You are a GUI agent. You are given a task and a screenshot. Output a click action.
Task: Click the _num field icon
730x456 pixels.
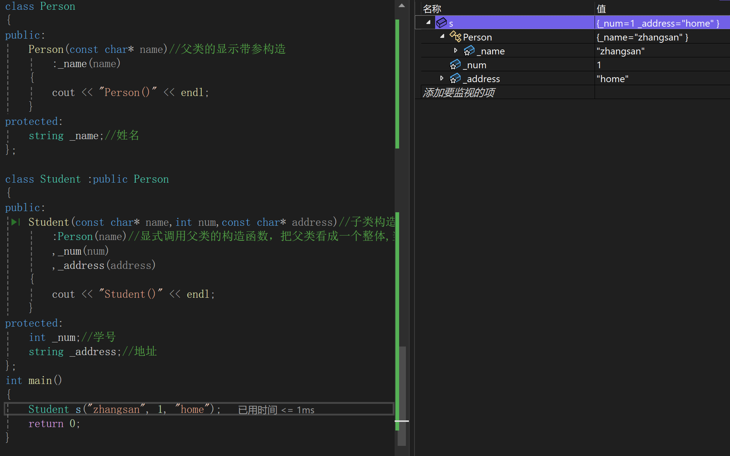pos(455,64)
